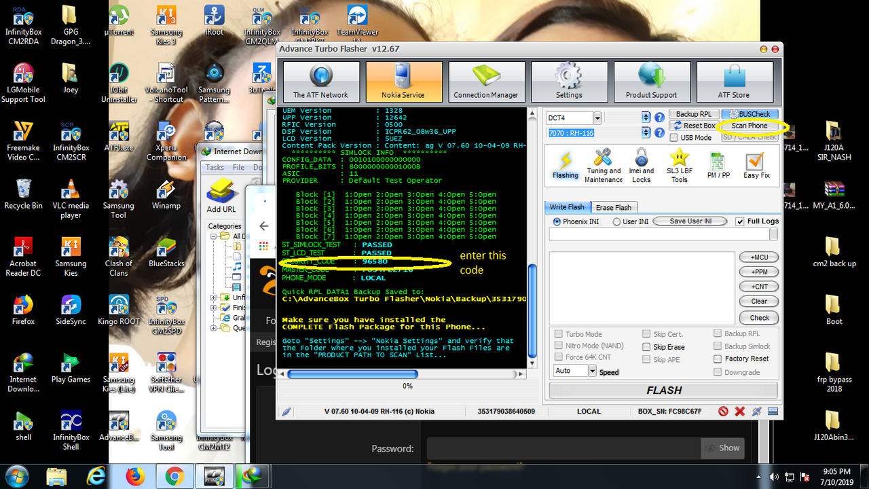Enable the Factory Reset checkbox

(x=718, y=359)
